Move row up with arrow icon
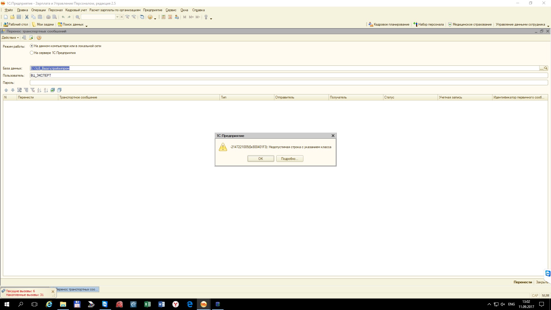 [6, 90]
